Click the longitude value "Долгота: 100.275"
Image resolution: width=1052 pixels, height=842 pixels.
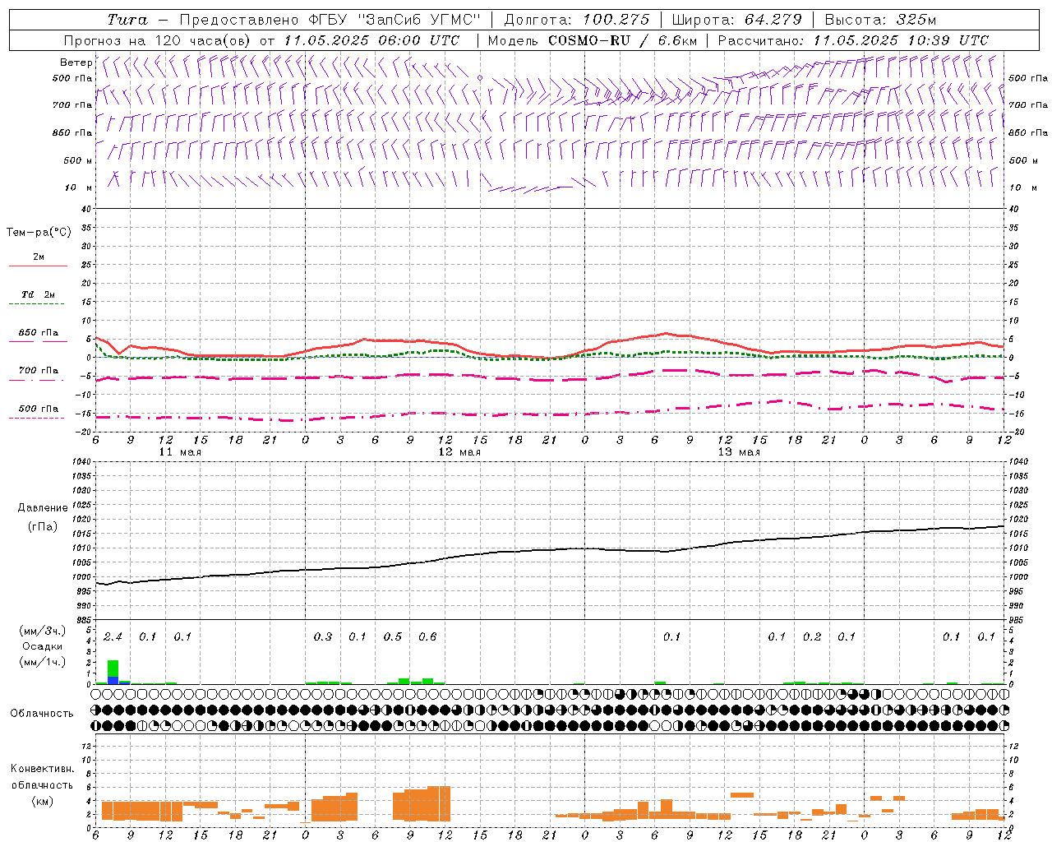click(x=576, y=20)
